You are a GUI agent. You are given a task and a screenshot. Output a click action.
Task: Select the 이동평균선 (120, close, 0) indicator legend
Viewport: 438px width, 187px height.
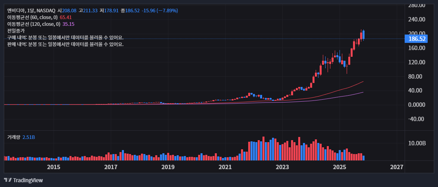[x=34, y=24]
